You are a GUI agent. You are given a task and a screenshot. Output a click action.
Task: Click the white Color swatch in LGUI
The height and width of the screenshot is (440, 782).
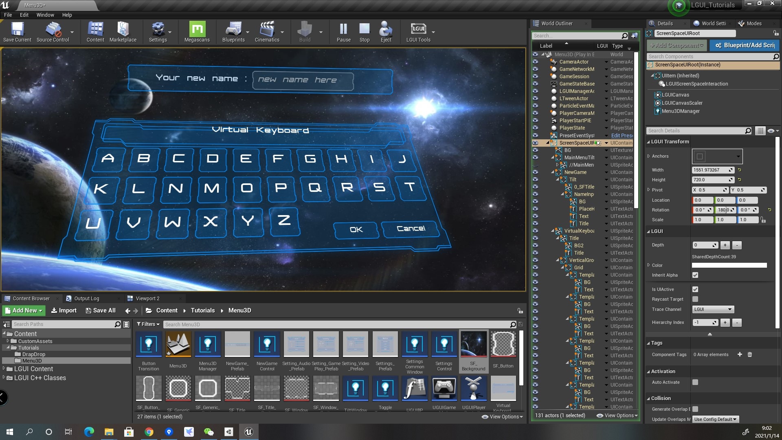tap(729, 265)
